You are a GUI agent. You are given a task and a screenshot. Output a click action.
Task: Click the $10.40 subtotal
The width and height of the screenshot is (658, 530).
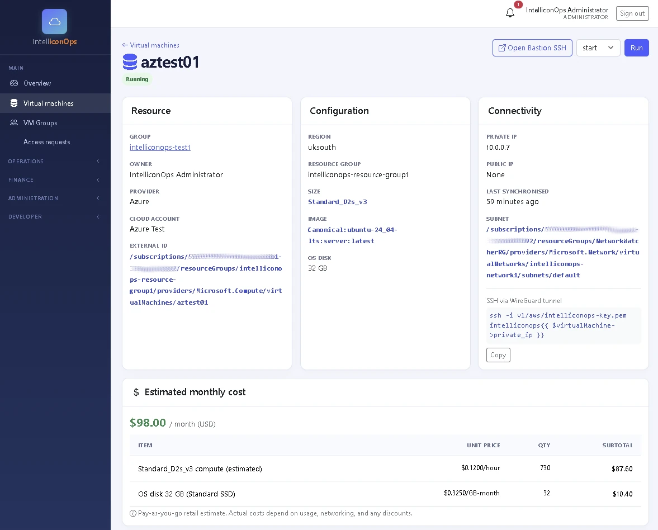pos(622,494)
